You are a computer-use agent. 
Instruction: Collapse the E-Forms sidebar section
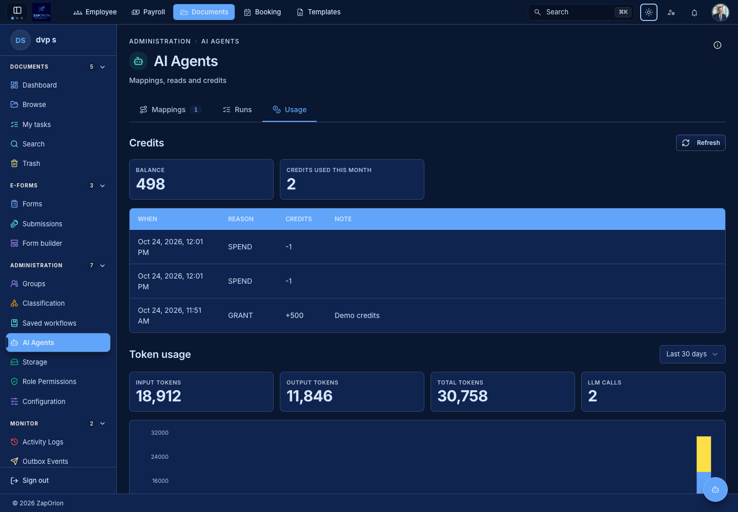102,185
